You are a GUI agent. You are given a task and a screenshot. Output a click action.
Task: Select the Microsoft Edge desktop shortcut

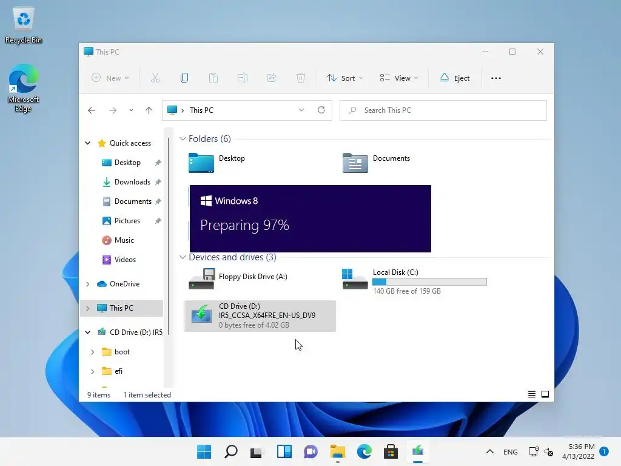24,89
